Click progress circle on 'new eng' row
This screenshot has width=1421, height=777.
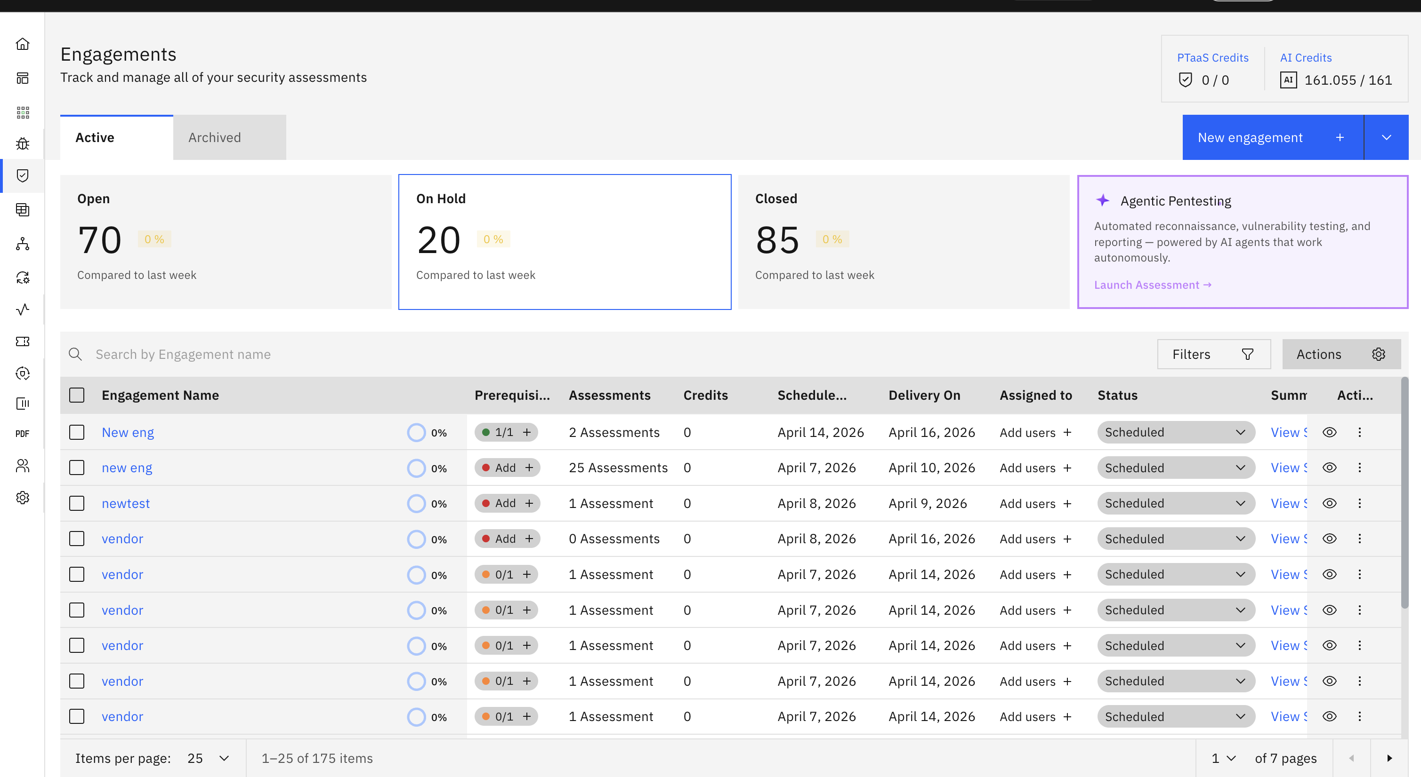click(417, 468)
